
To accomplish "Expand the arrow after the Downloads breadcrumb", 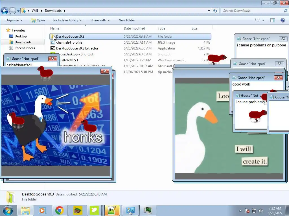I will [65, 11].
